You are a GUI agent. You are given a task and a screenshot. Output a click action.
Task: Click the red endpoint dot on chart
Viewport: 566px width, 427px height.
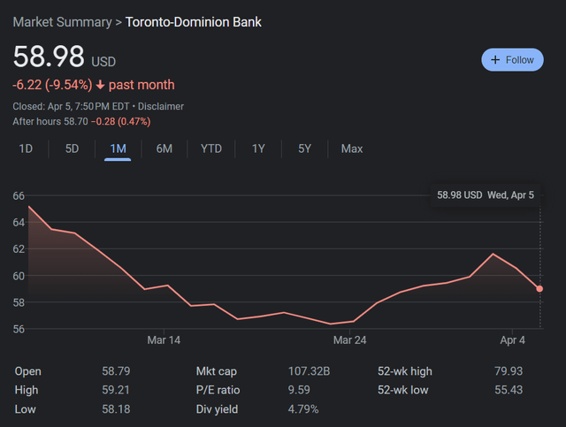coord(539,289)
